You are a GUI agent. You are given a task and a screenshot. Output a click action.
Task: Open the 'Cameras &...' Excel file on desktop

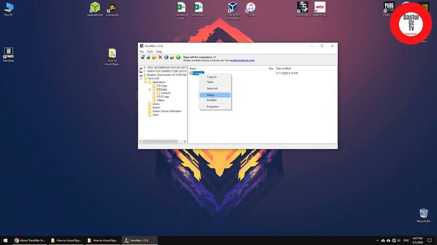click(181, 10)
